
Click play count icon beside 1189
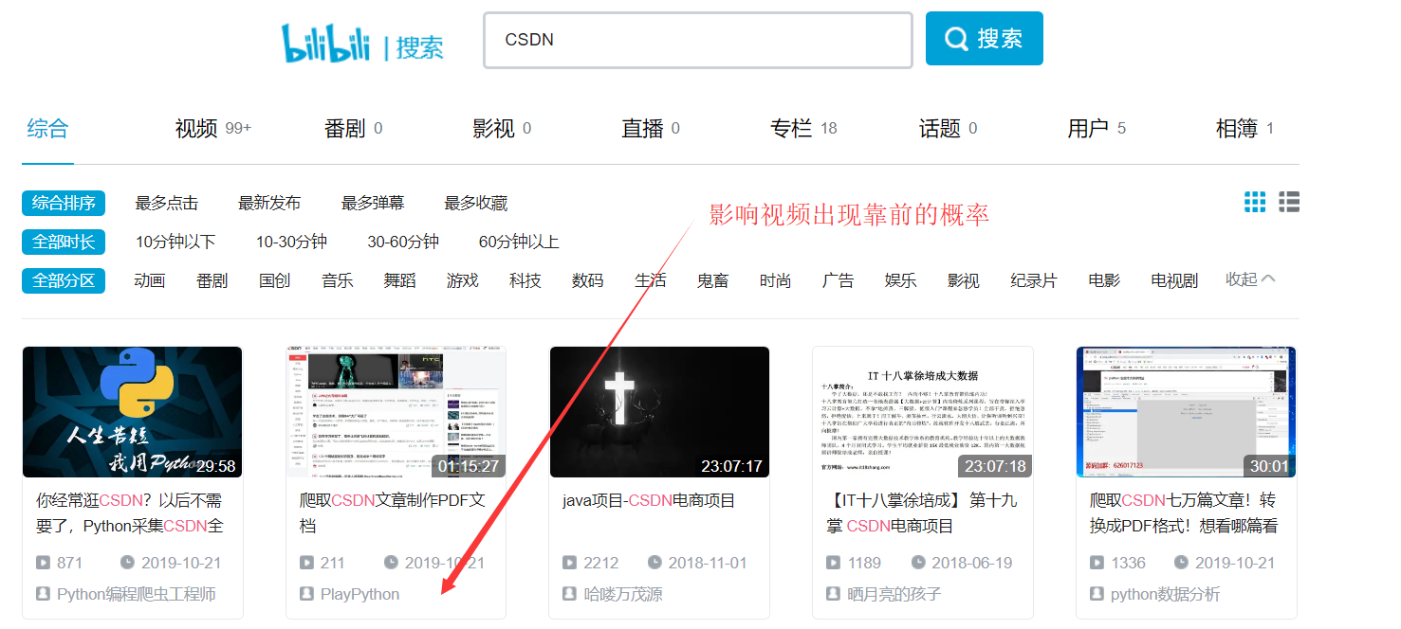[x=833, y=563]
